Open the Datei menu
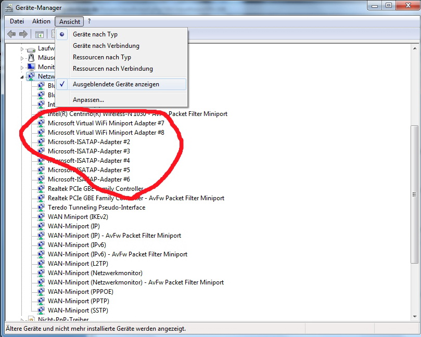Screen dimensions: 421x337 (x=17, y=21)
